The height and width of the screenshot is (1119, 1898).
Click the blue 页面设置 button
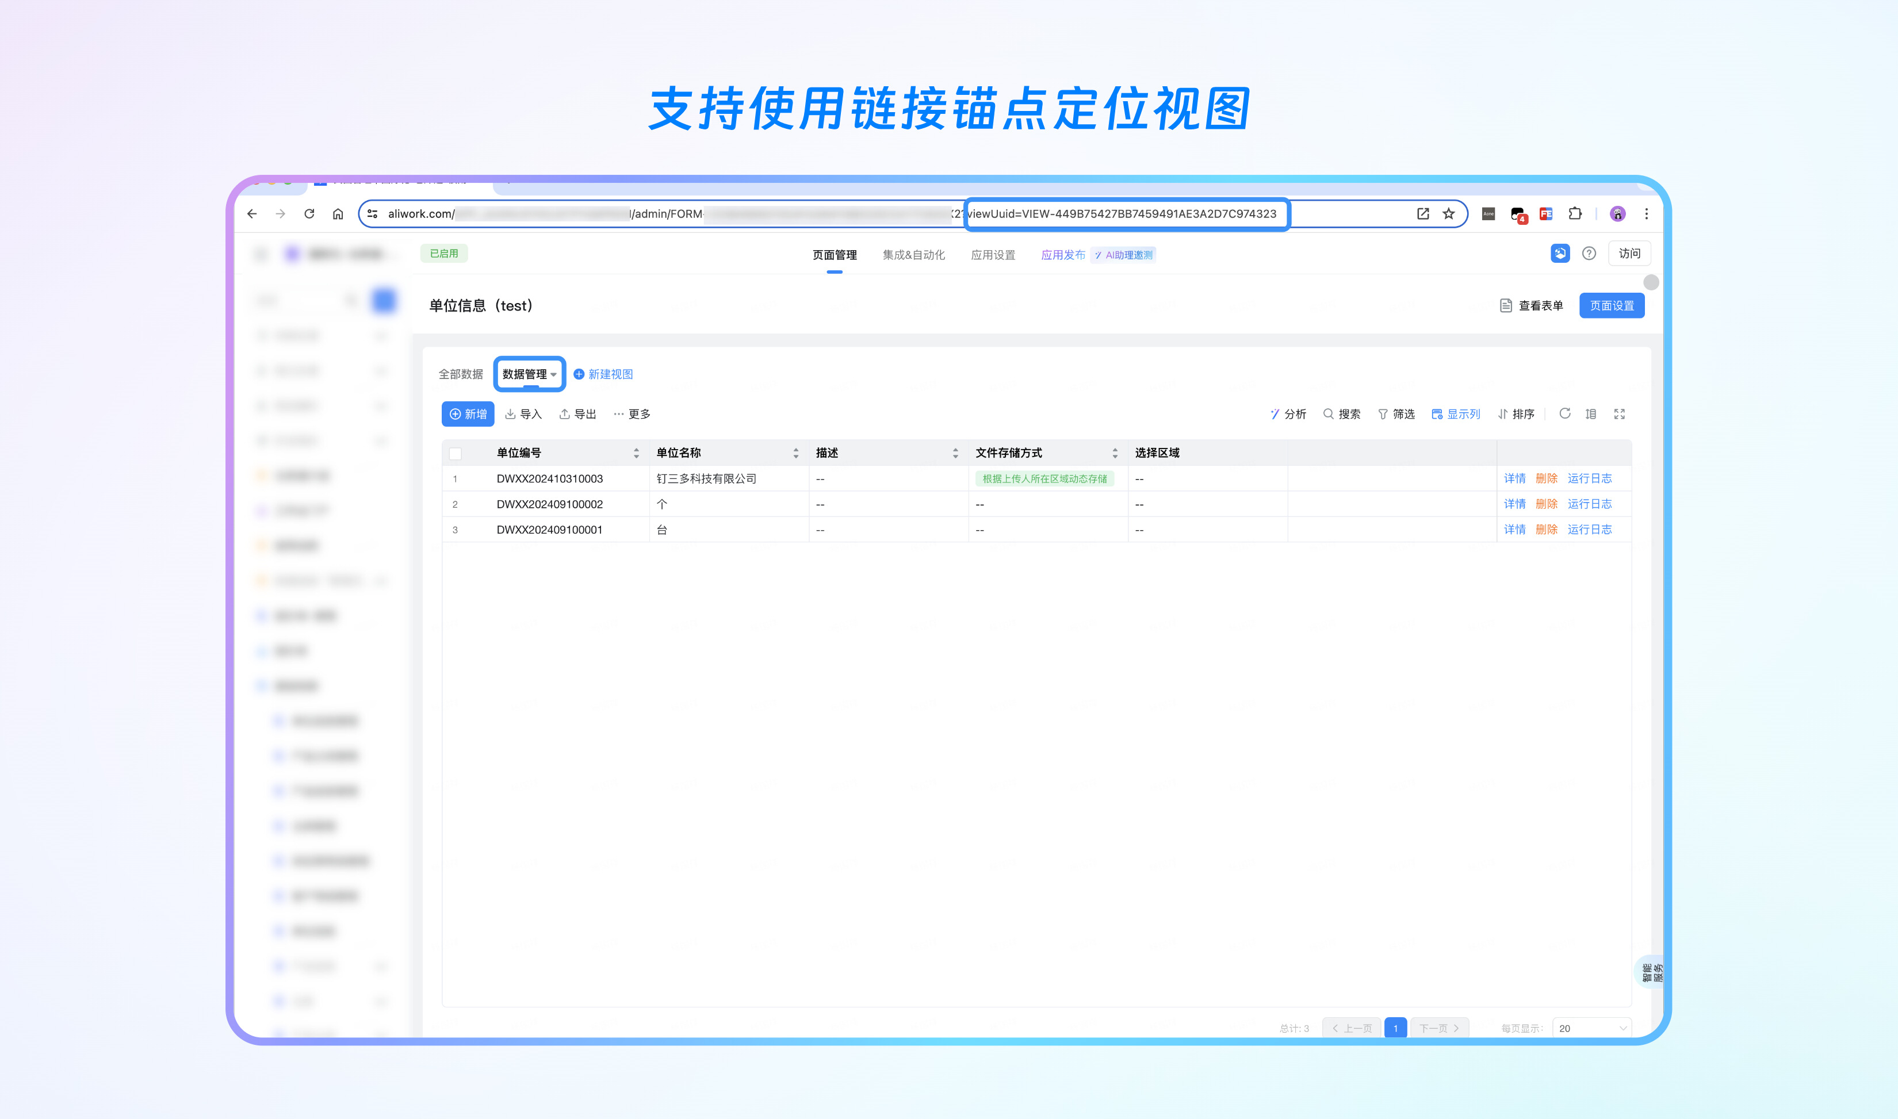(x=1612, y=305)
